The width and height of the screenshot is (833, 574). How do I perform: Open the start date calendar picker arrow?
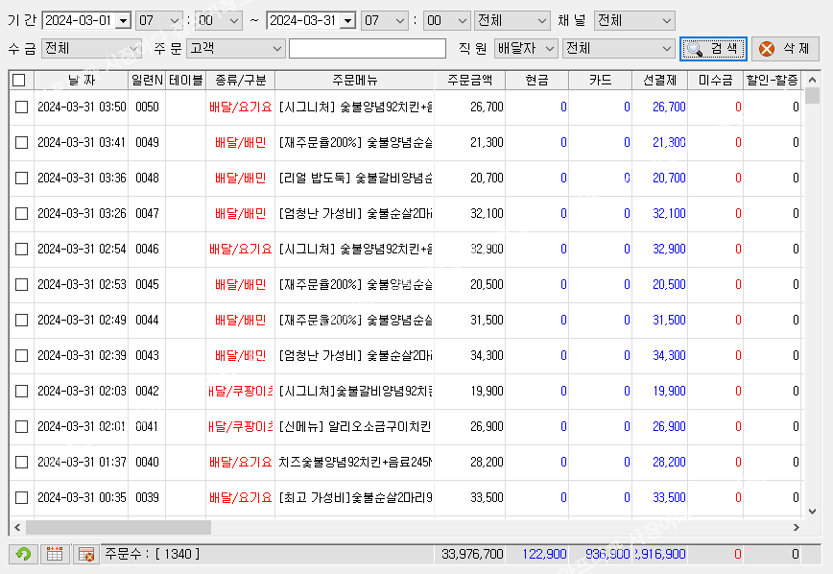coord(123,21)
